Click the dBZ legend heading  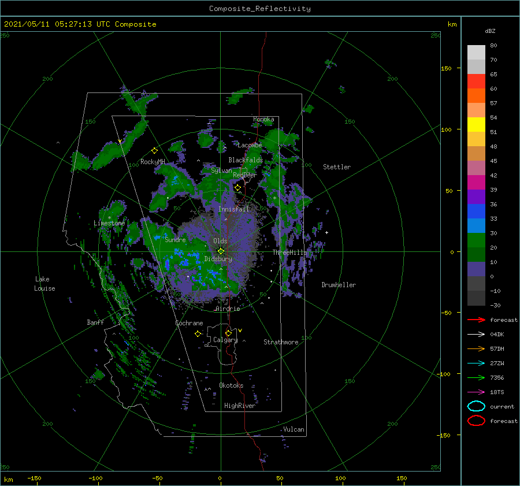[x=490, y=31]
